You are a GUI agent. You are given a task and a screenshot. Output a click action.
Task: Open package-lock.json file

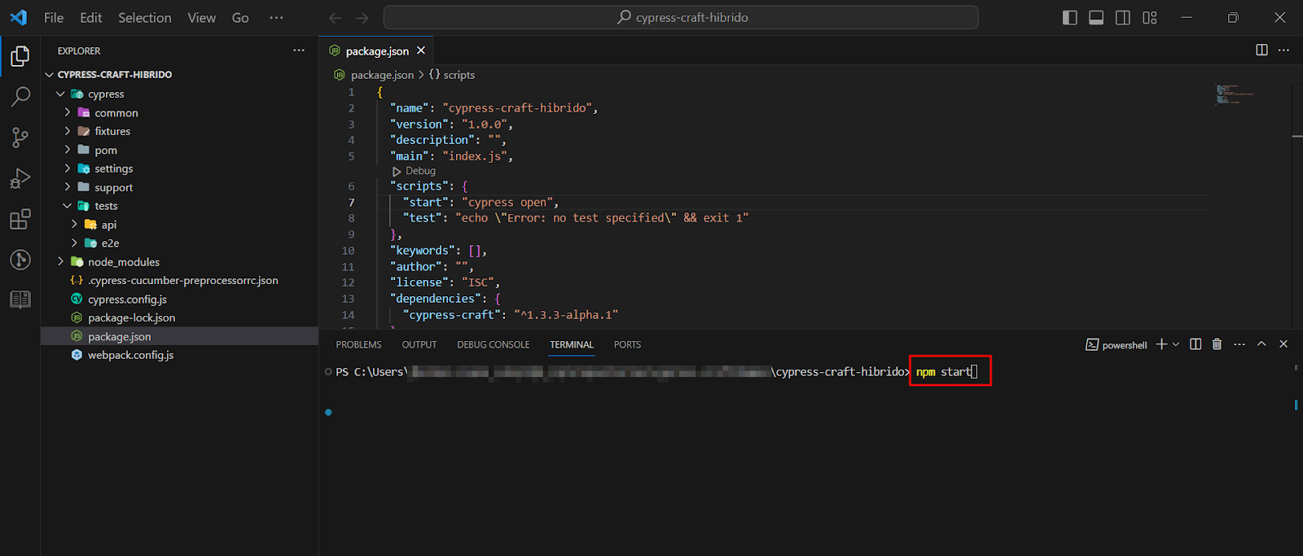(x=179, y=318)
